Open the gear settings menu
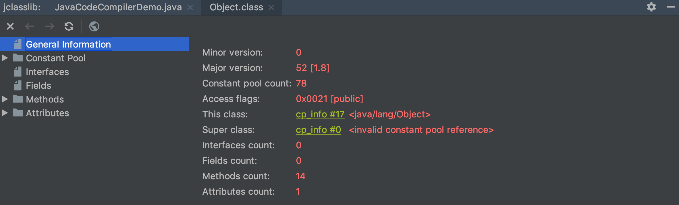 [651, 7]
